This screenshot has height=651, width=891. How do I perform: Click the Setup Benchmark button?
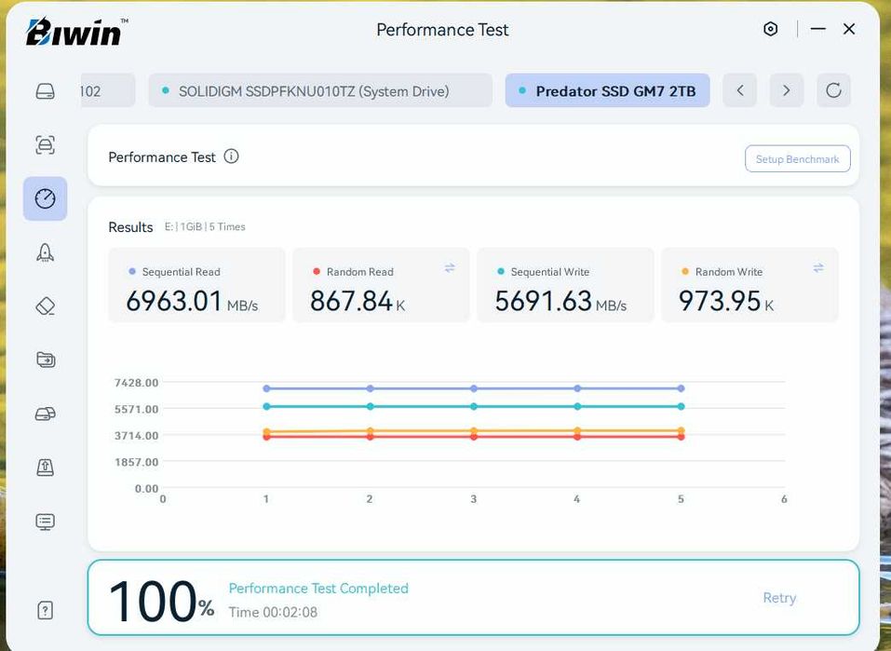click(797, 159)
